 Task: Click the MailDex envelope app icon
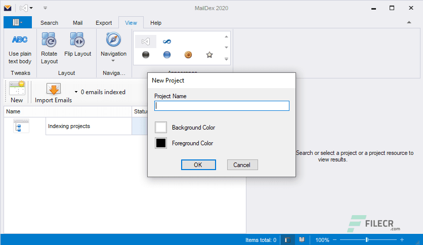[x=8, y=8]
